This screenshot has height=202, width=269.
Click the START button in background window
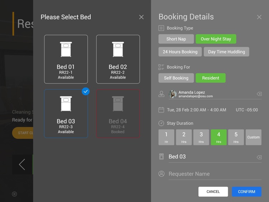23,133
